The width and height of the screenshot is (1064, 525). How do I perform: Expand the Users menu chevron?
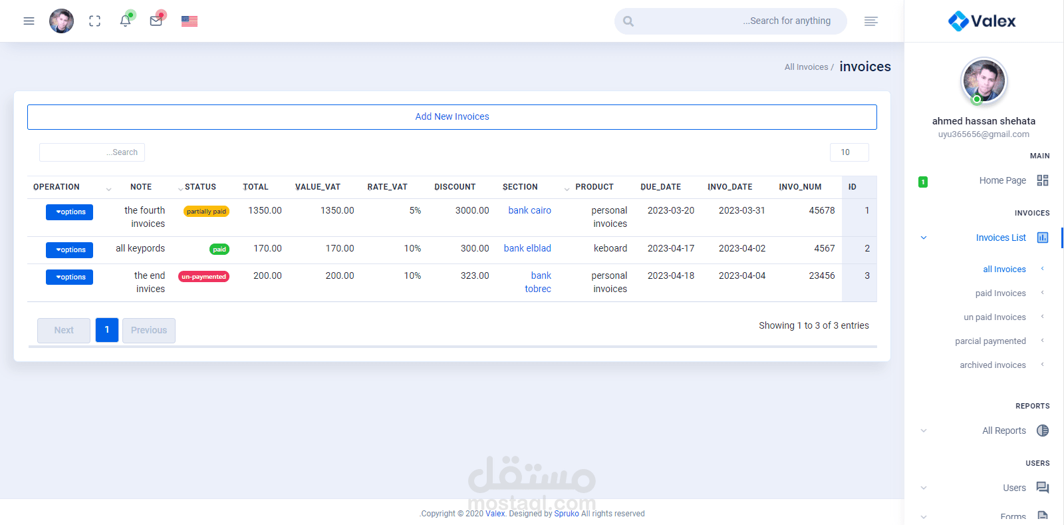(924, 488)
